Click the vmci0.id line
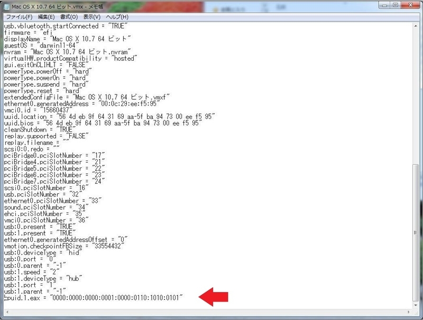The height and width of the screenshot is (320, 423). click(x=38, y=110)
